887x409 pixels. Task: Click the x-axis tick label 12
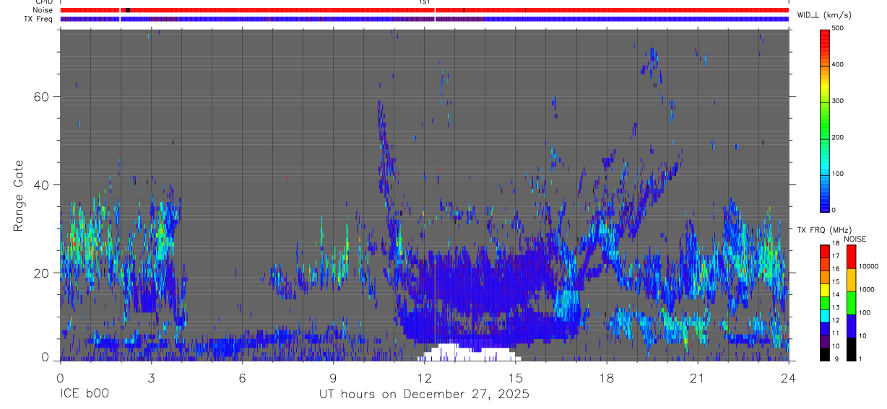coord(424,377)
